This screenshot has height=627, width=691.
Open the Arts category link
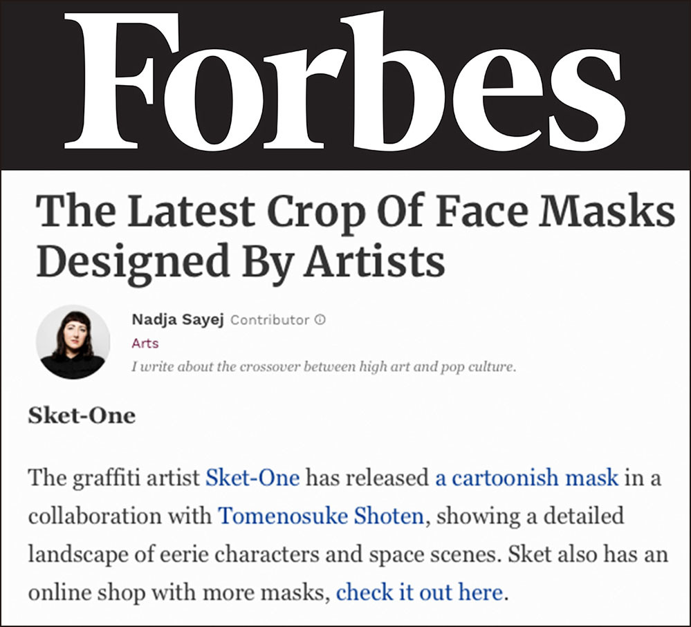[x=145, y=343]
